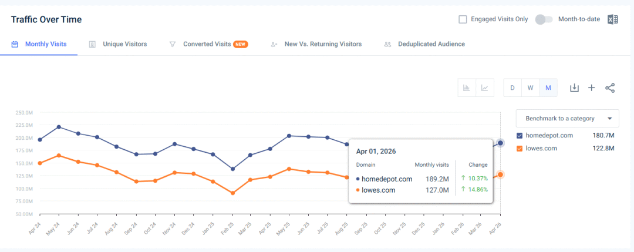634x252 pixels.
Task: Click homedepot.com point at May 24 peak
Action: tap(59, 127)
